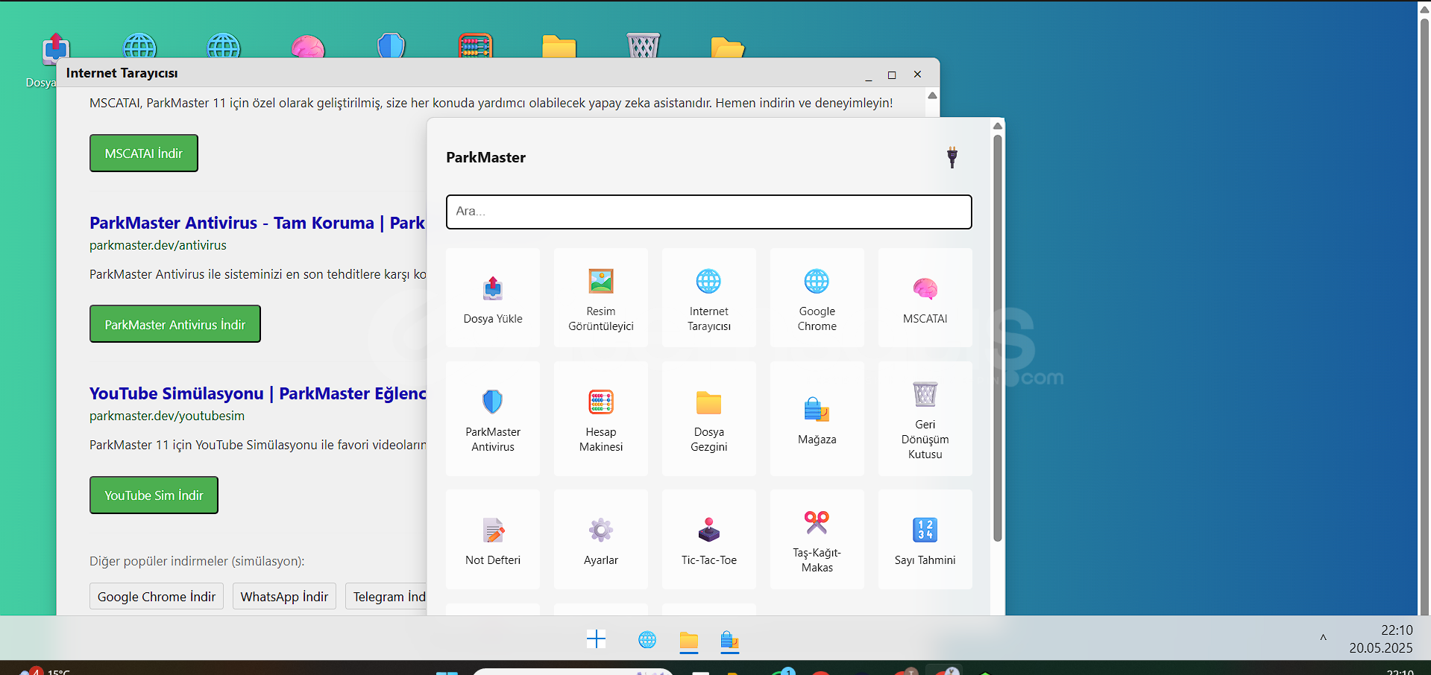
Task: Click the ParkMaster menu title text
Action: click(486, 157)
